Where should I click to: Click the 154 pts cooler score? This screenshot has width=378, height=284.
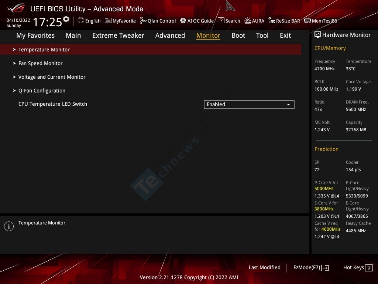353,169
